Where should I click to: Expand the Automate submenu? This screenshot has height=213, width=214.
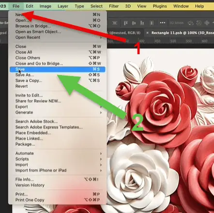pyautogui.click(x=58, y=153)
